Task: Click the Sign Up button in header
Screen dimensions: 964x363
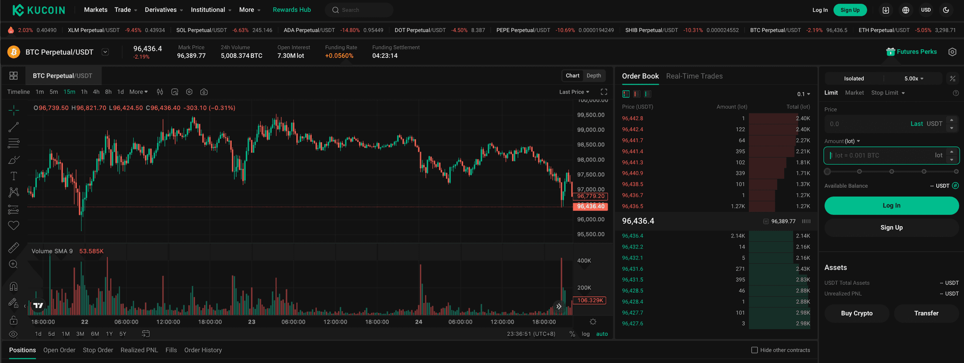Action: tap(850, 10)
